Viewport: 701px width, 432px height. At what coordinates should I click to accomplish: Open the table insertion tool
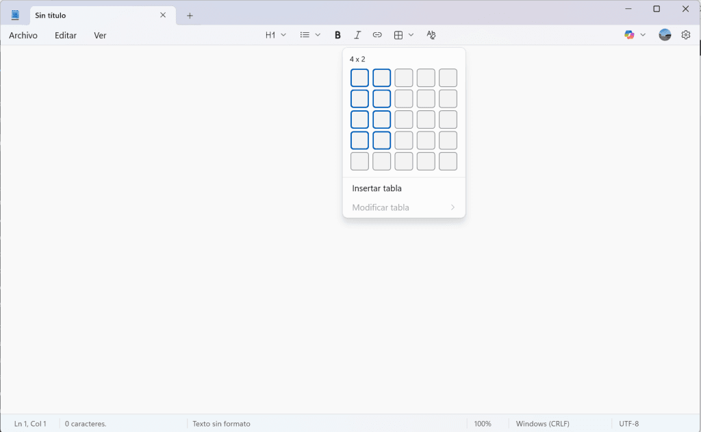[399, 34]
